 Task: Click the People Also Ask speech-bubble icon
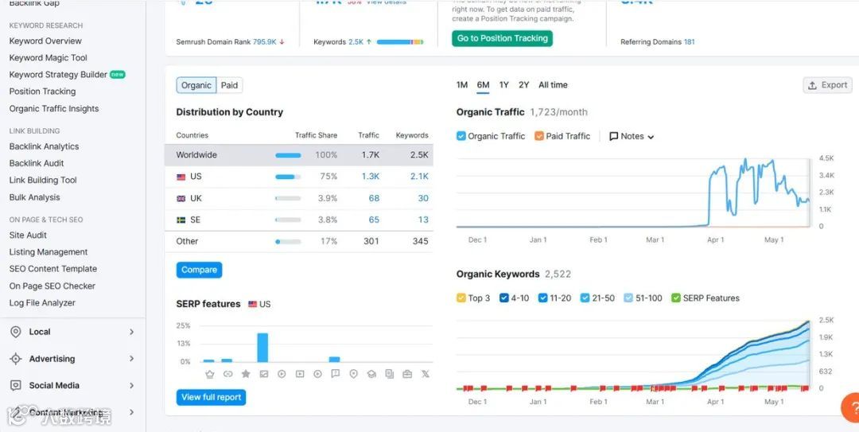coord(336,374)
